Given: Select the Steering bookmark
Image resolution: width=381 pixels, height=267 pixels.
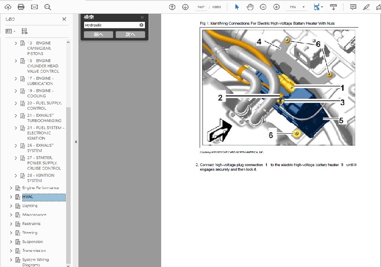Looking at the screenshot, I should (x=30, y=232).
